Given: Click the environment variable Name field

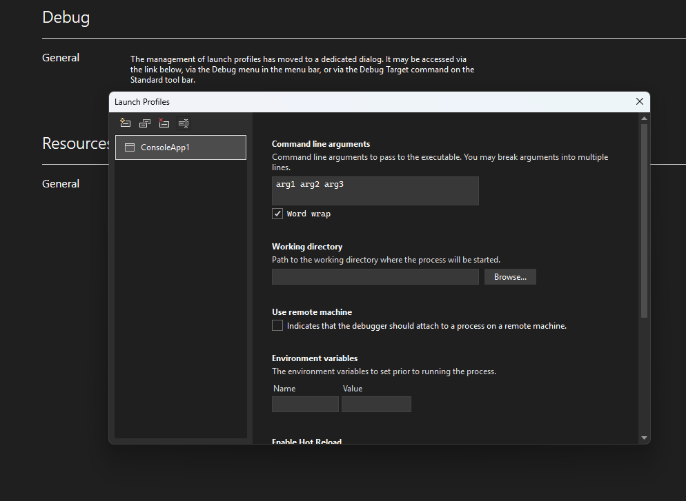Looking at the screenshot, I should click(x=305, y=405).
